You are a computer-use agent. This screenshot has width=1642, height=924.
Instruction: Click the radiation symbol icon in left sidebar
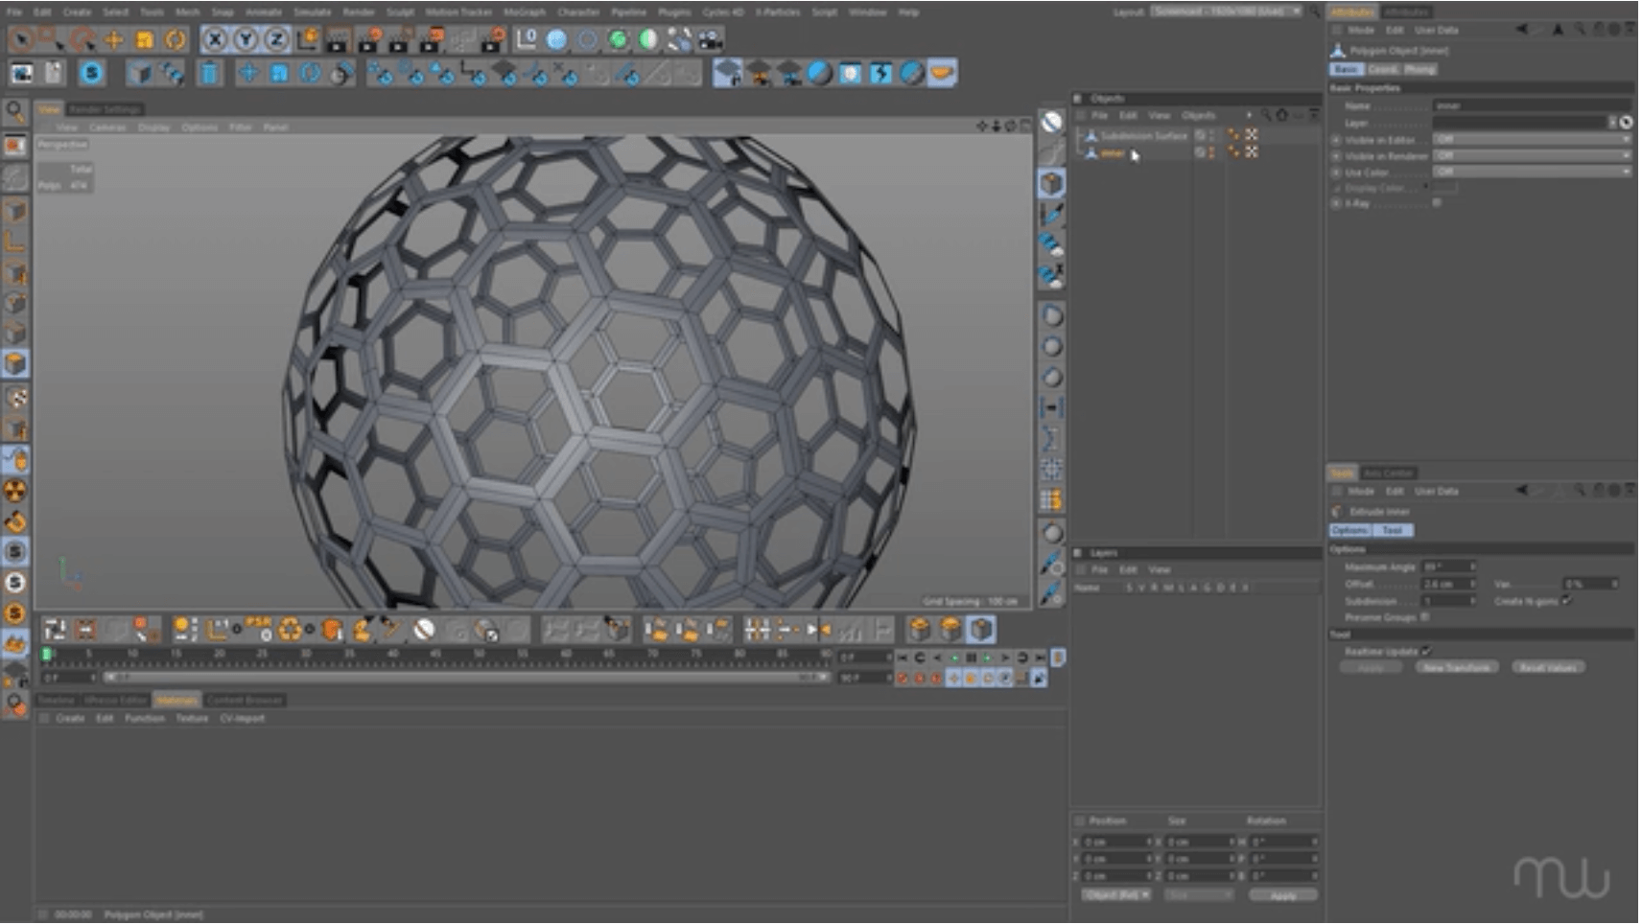point(15,492)
